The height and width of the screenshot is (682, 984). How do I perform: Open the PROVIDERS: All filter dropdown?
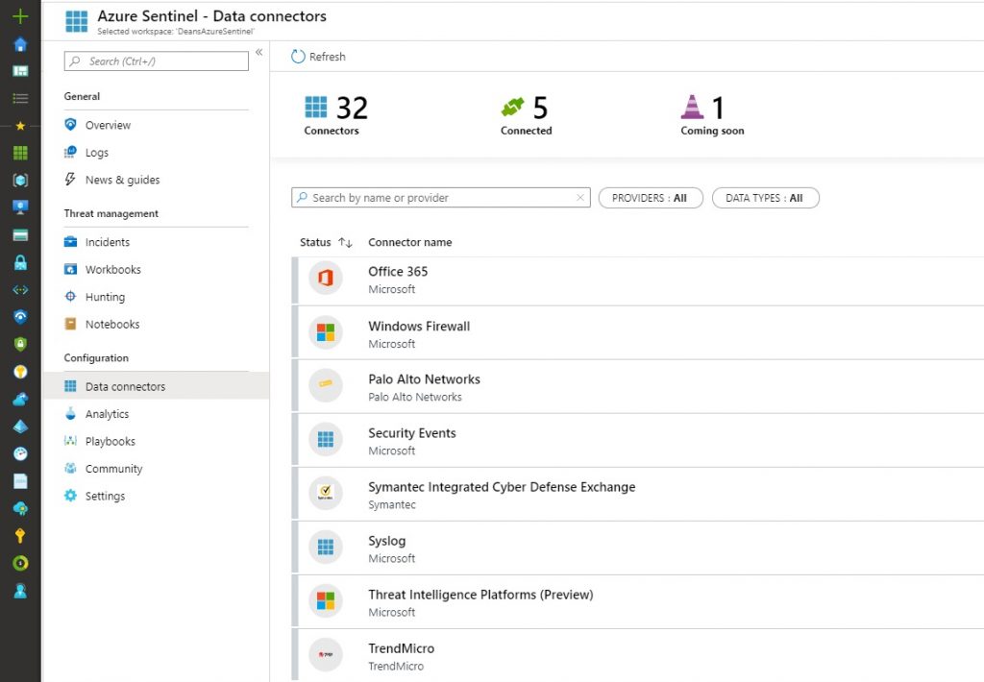651,197
